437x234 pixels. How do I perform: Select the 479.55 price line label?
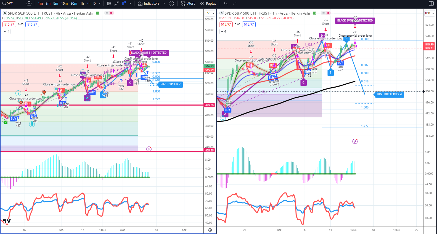(x=210, y=105)
